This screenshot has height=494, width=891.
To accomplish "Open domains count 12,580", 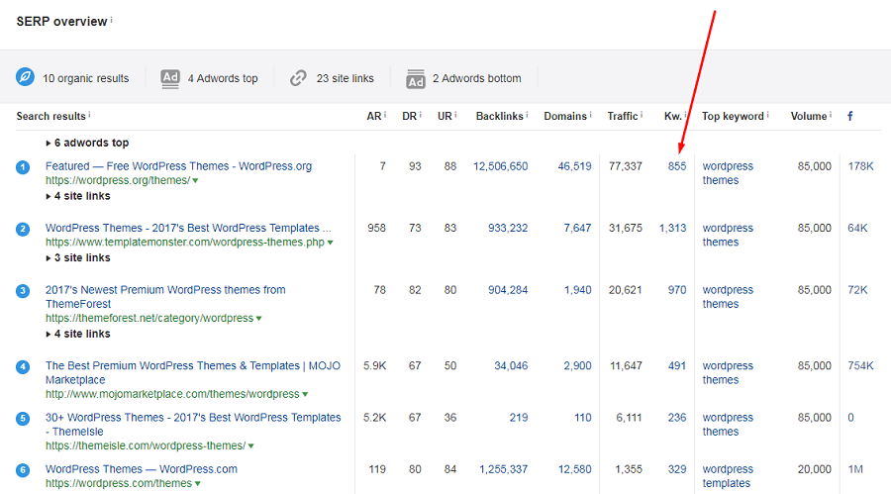I will (x=574, y=469).
